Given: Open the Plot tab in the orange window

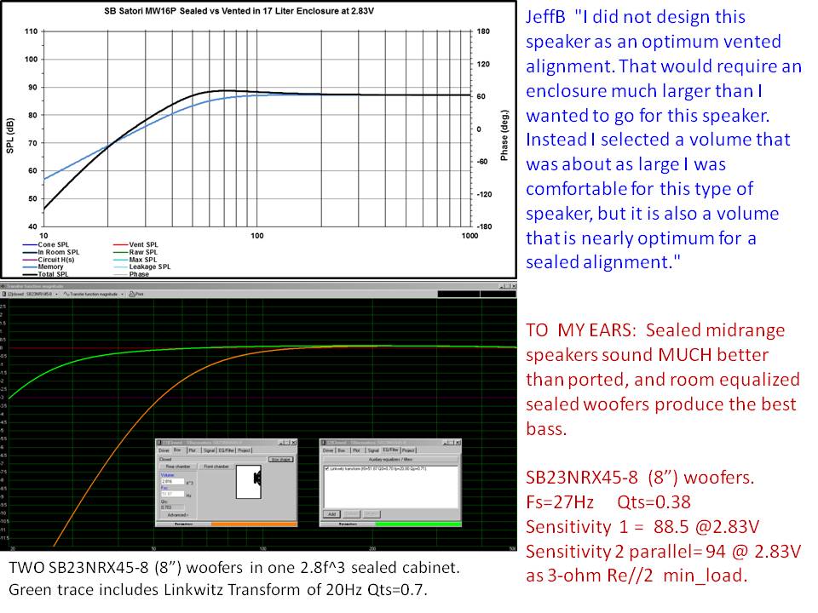Looking at the screenshot, I should (x=193, y=450).
